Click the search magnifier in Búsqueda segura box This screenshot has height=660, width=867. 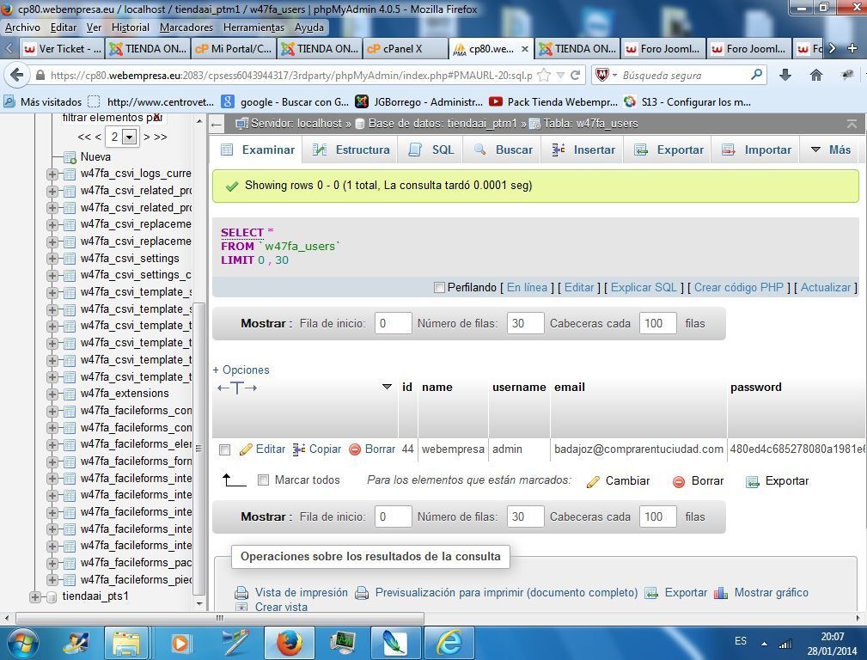(756, 74)
